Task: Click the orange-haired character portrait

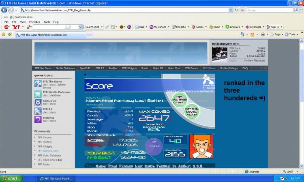Action: 201,146
